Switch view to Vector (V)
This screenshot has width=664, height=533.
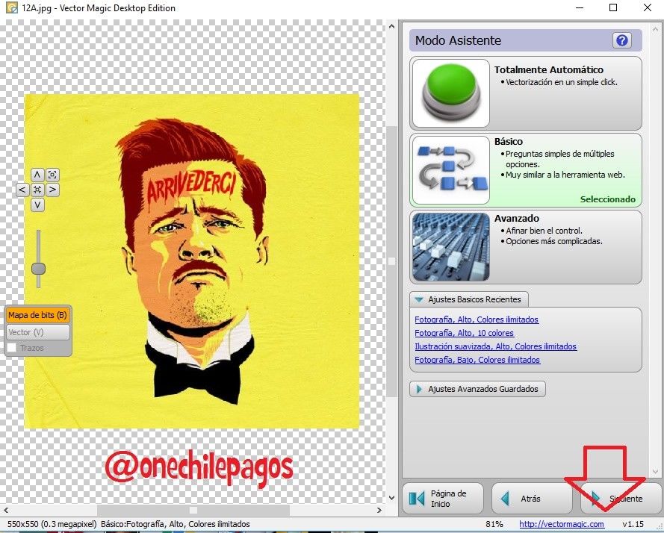pos(37,331)
